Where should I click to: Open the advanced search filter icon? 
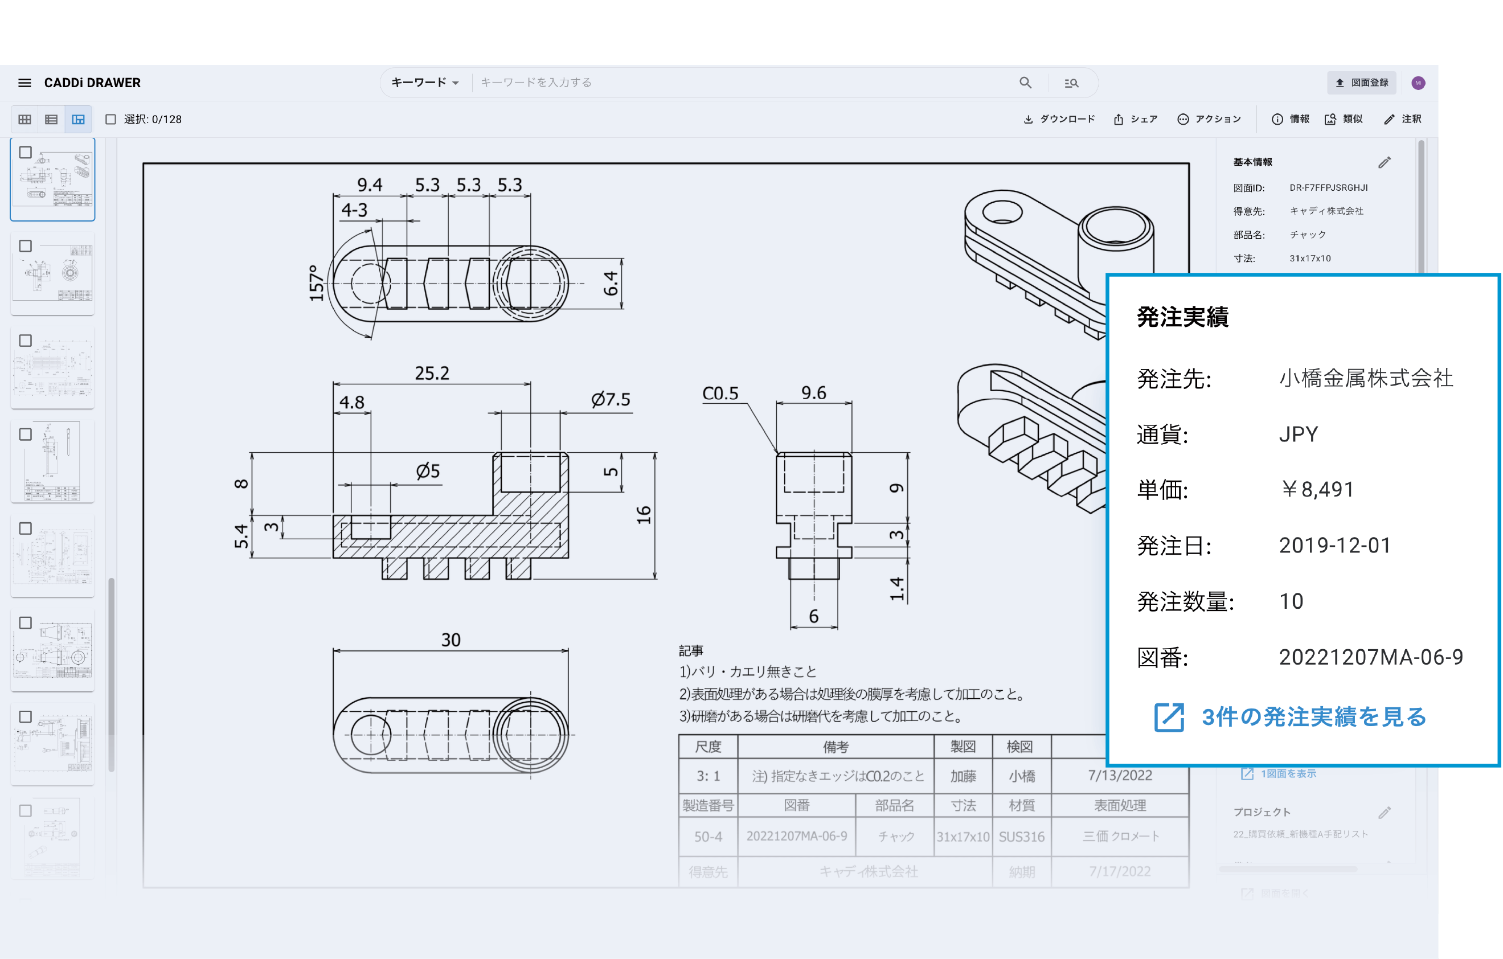point(1071,83)
